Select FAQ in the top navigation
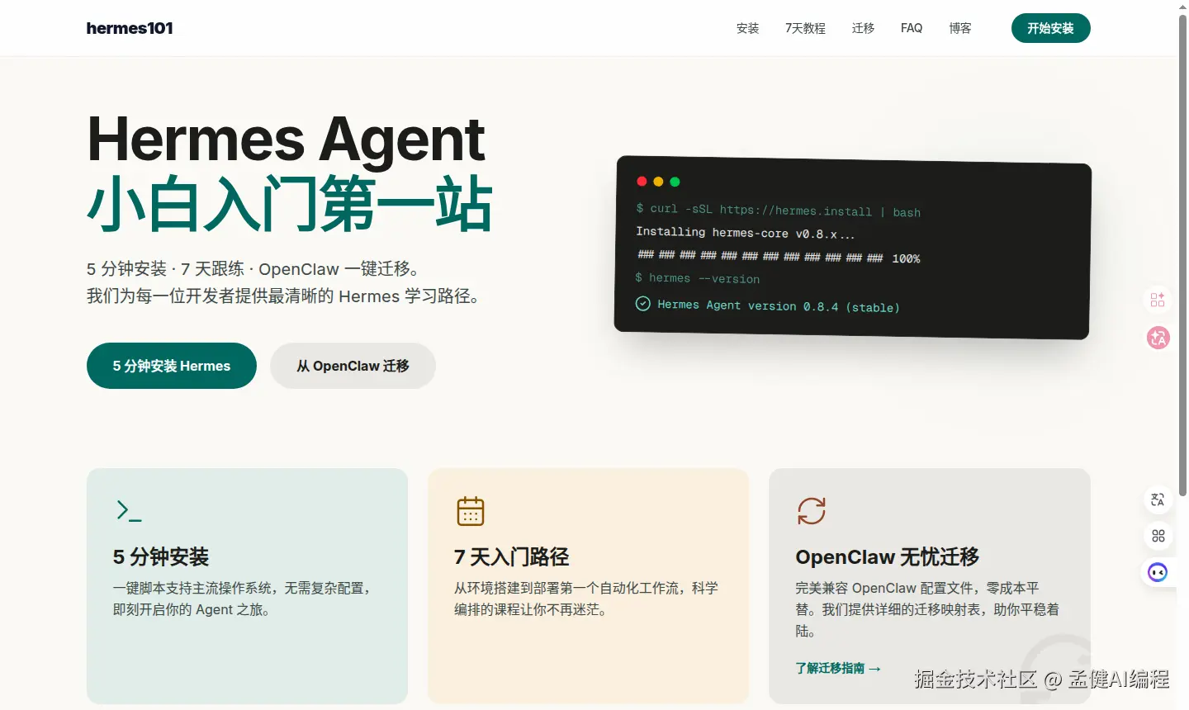The image size is (1189, 710). (912, 27)
